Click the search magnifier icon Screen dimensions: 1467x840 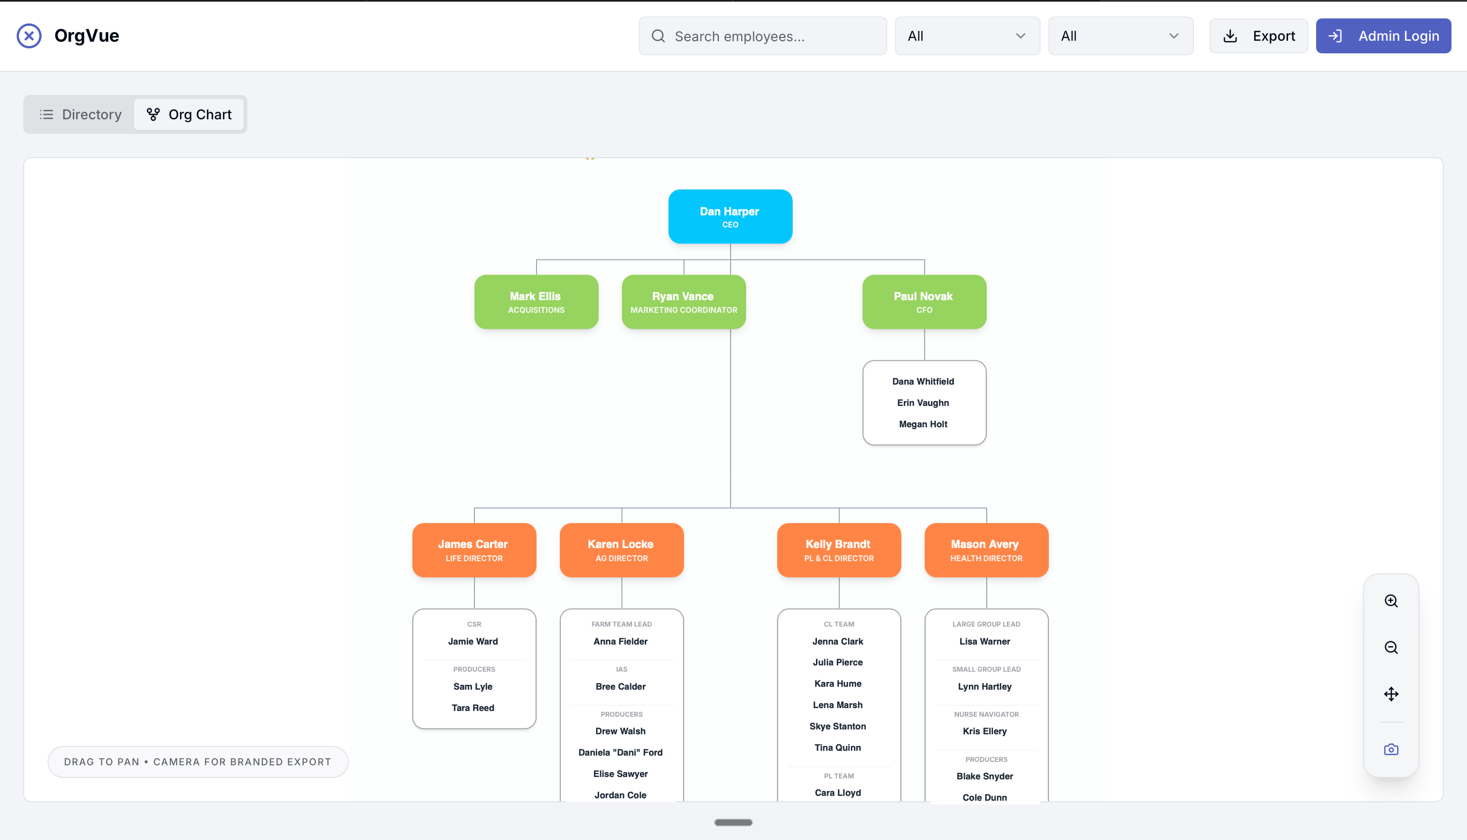658,36
